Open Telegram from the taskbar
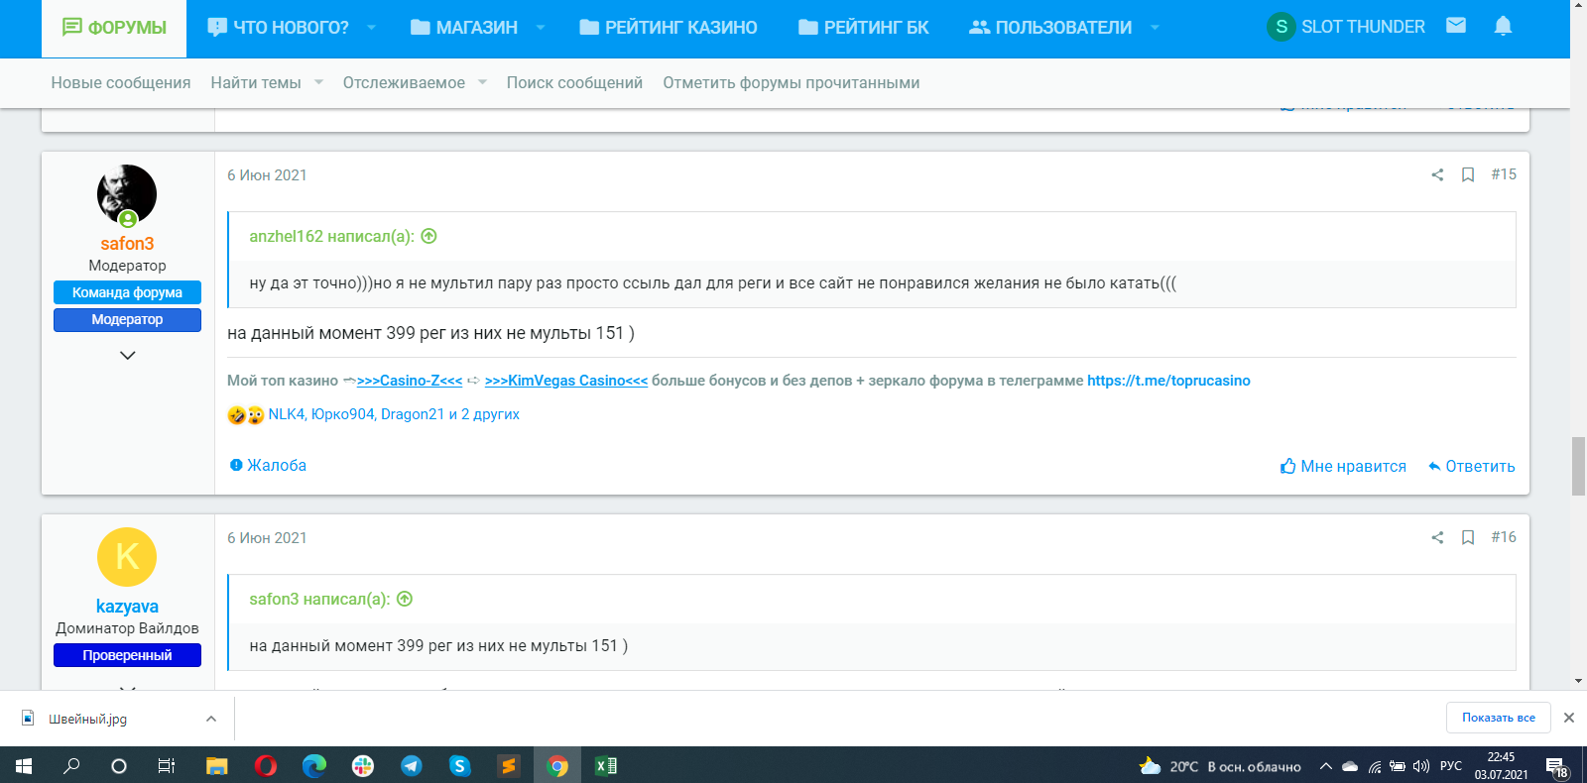 click(411, 765)
